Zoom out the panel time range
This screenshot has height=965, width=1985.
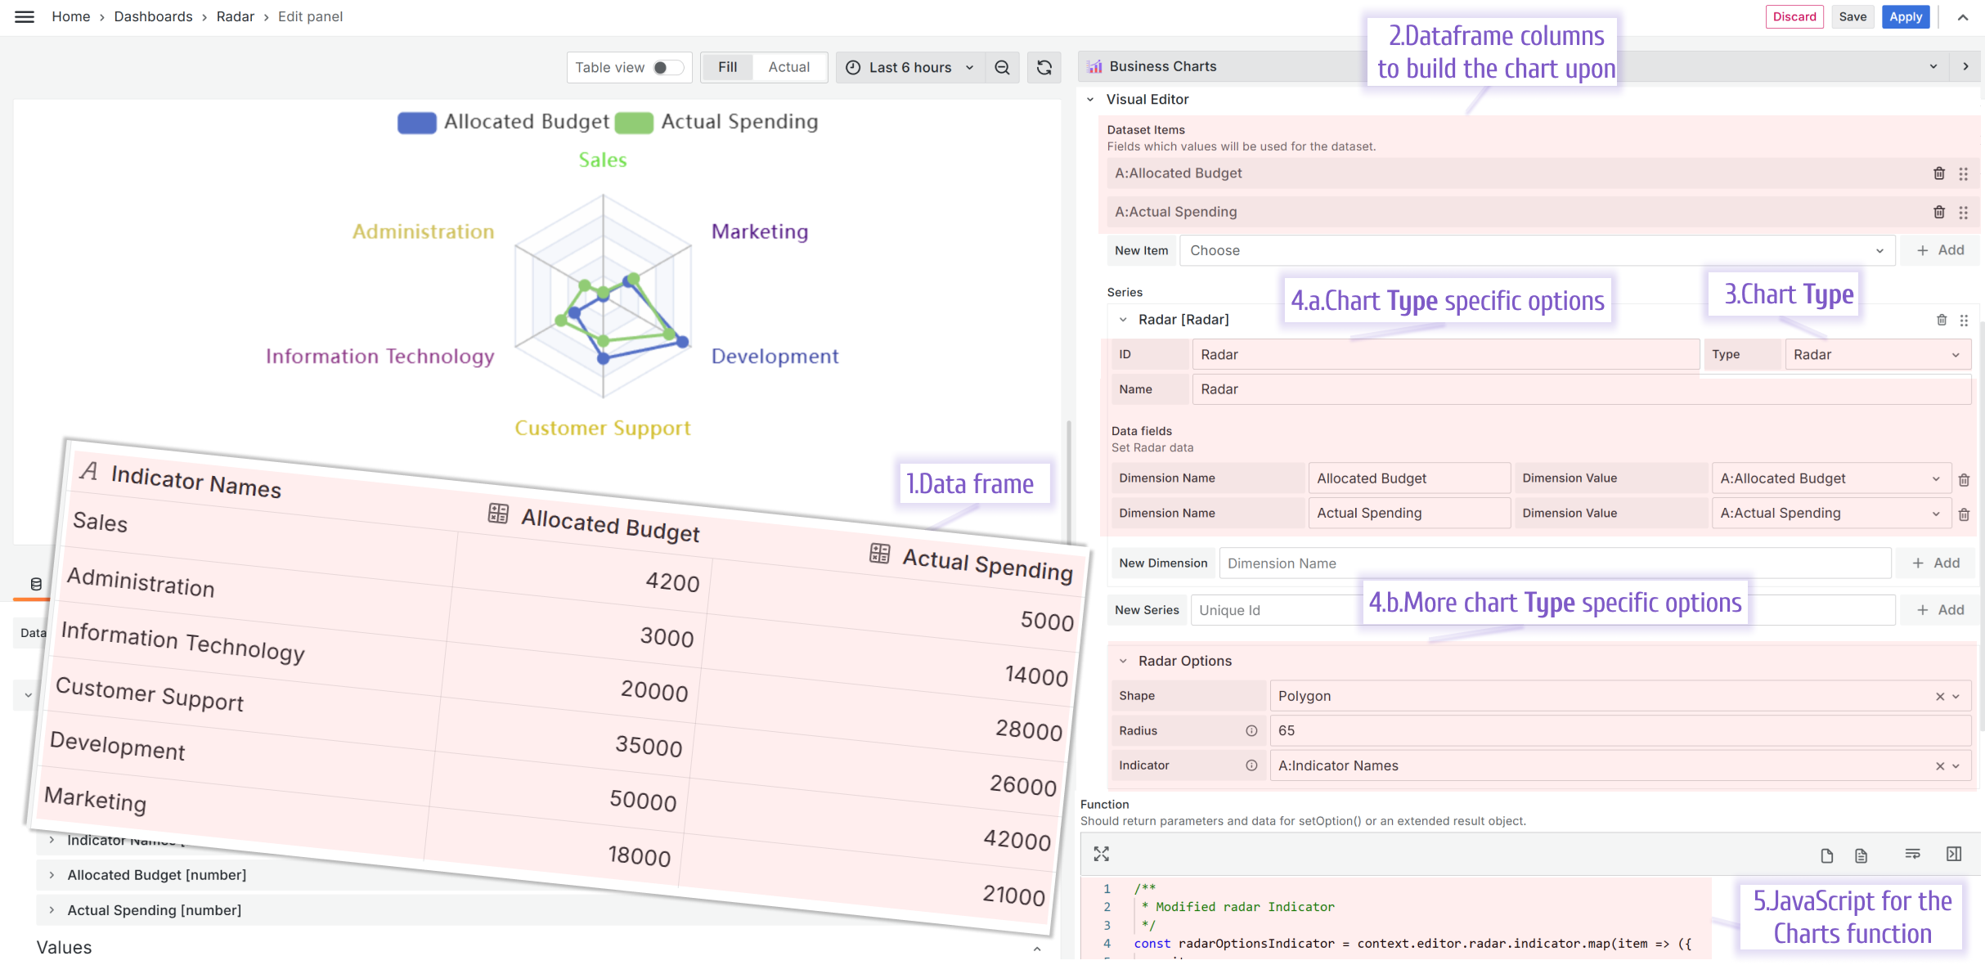click(1003, 67)
